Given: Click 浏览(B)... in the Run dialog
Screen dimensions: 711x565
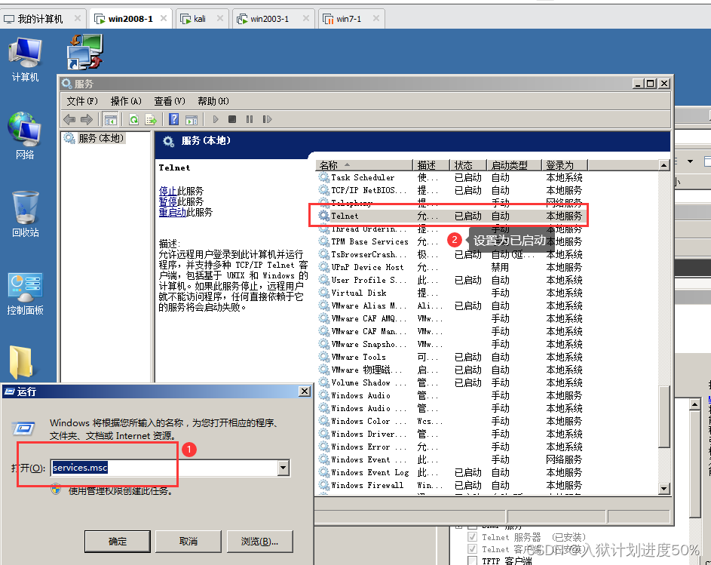Looking at the screenshot, I should pyautogui.click(x=260, y=542).
